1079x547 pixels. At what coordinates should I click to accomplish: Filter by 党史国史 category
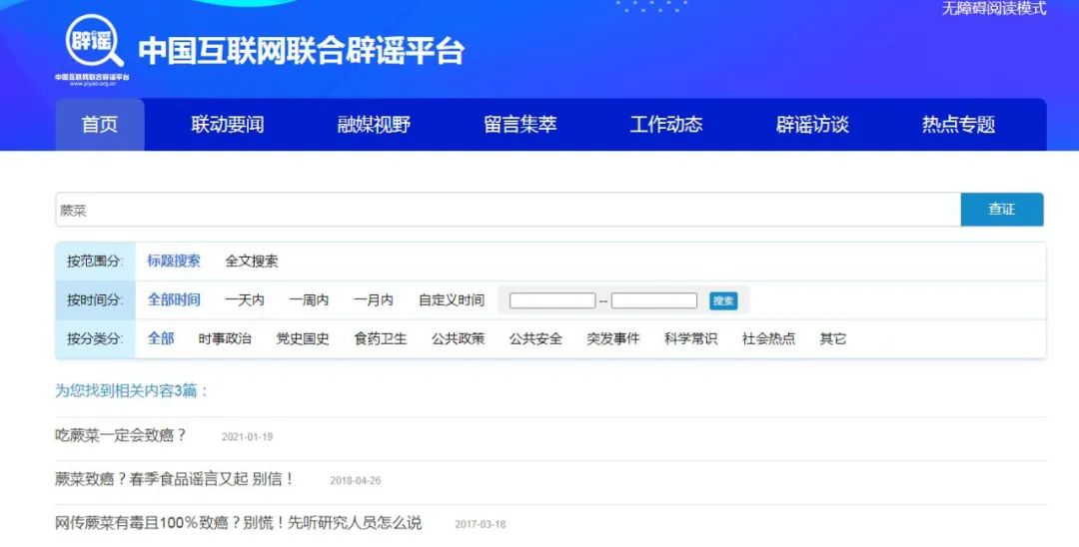coord(303,338)
